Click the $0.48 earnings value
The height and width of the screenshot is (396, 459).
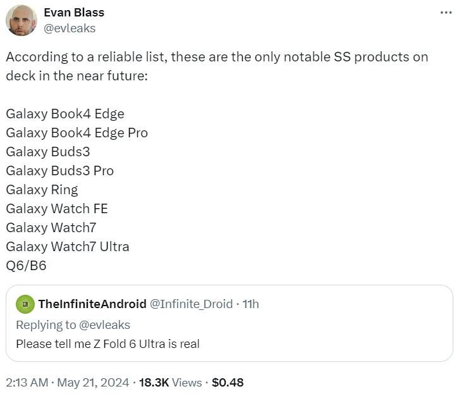pos(228,382)
